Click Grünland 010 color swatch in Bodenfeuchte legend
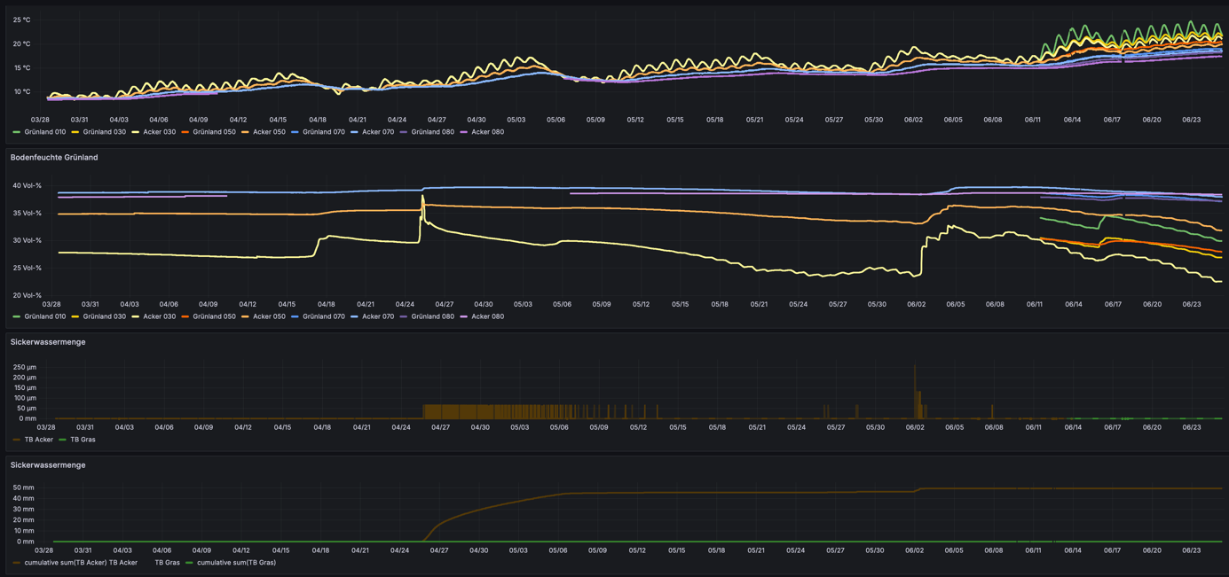 point(16,316)
